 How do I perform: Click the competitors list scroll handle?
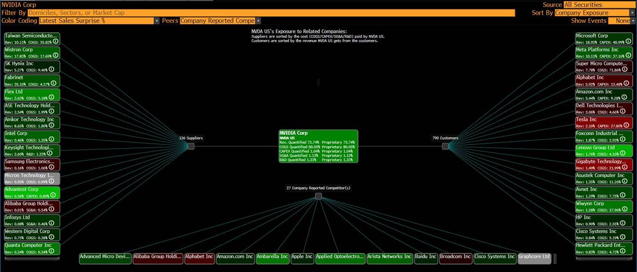click(x=555, y=258)
